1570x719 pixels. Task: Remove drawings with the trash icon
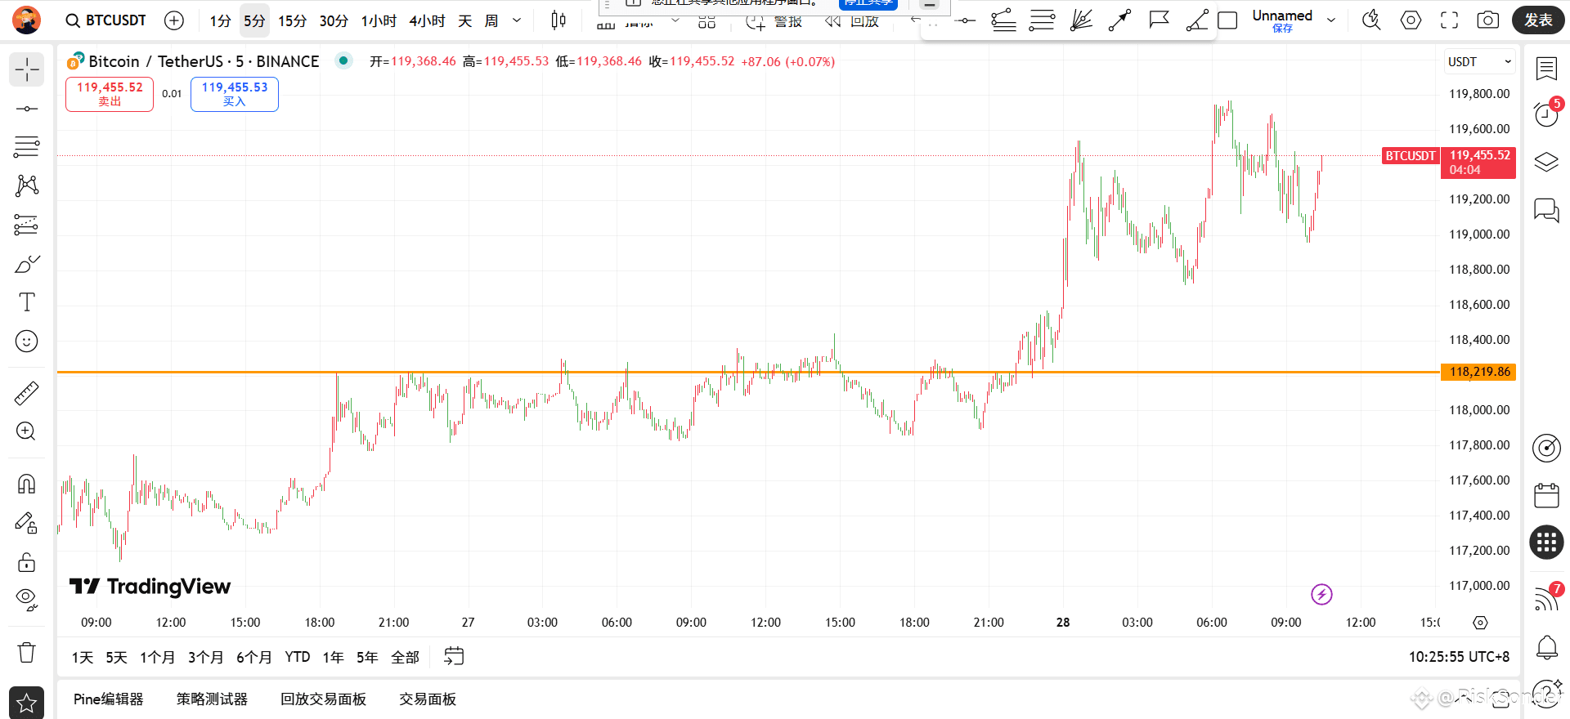(x=27, y=652)
